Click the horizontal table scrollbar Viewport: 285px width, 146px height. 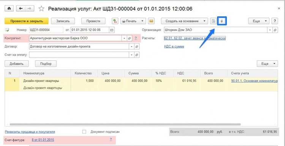tap(125, 125)
